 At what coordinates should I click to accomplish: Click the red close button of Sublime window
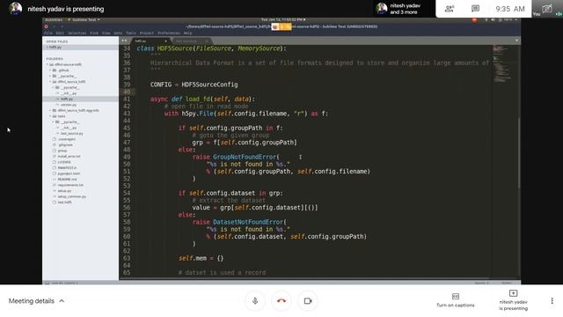coord(47,26)
